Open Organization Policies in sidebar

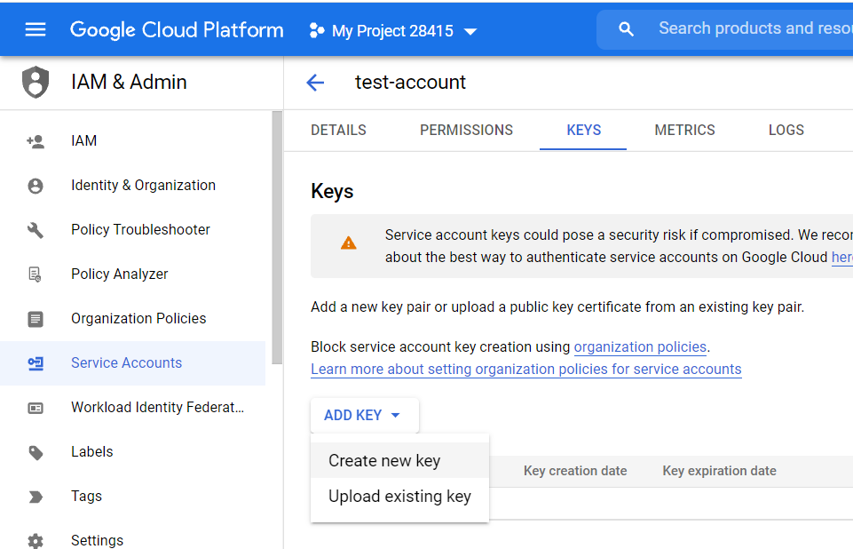[x=133, y=319]
